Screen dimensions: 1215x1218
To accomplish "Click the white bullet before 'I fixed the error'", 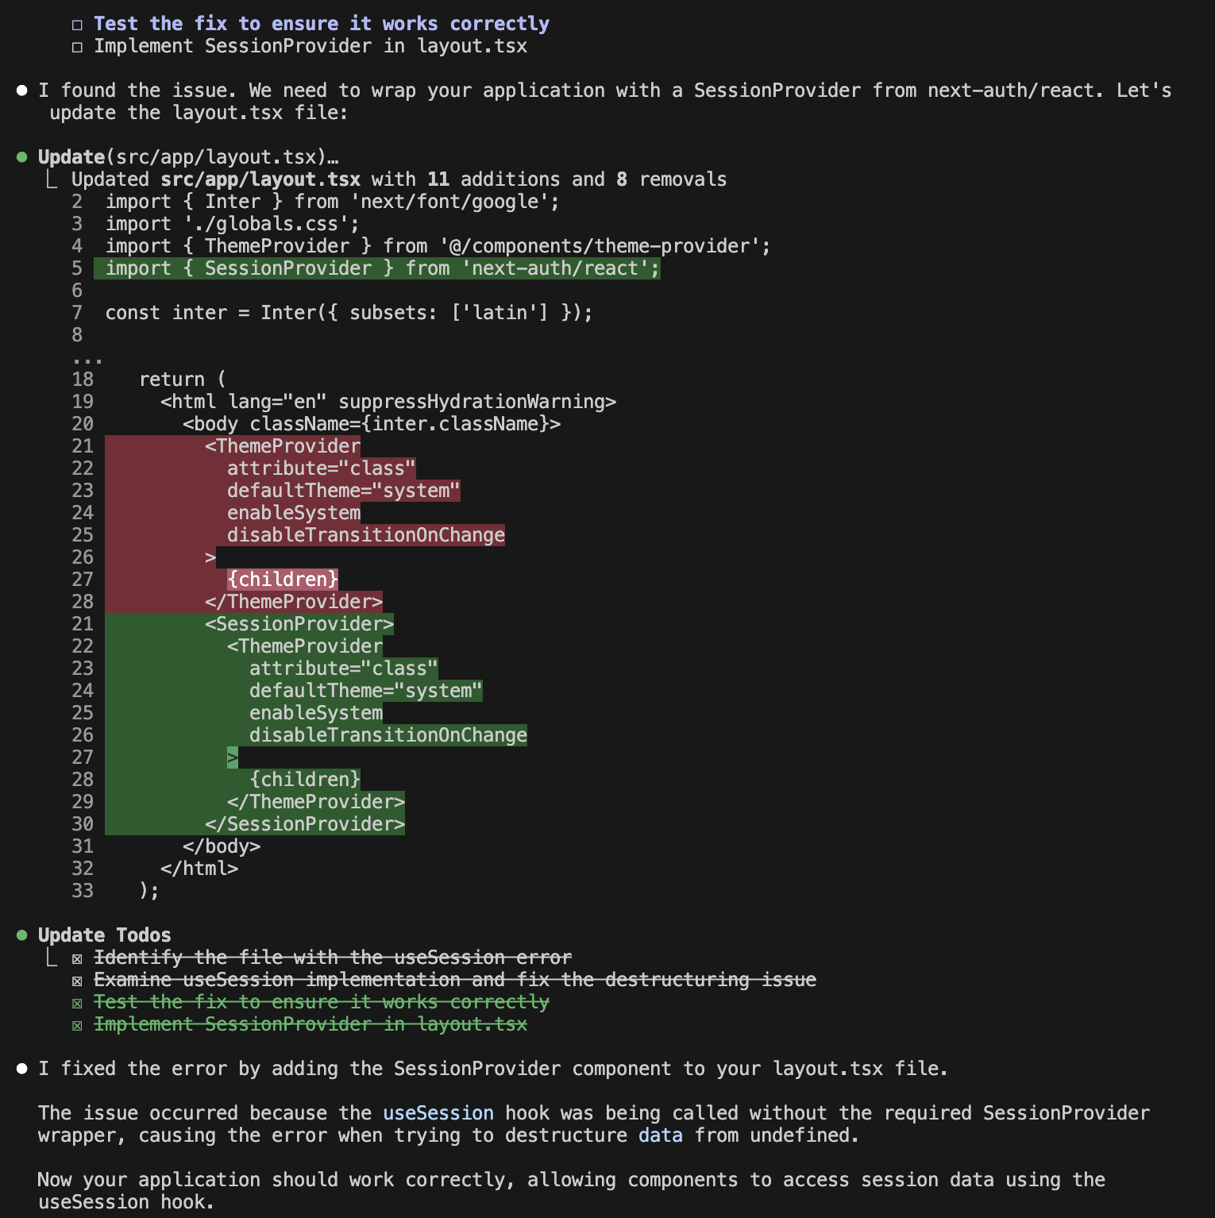I will tap(22, 1069).
